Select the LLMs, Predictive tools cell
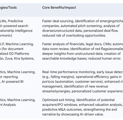The width and height of the screenshot is (123, 120). pyautogui.click(x=16, y=28)
